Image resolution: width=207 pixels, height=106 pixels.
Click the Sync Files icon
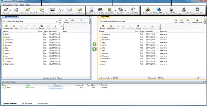click(x=121, y=11)
